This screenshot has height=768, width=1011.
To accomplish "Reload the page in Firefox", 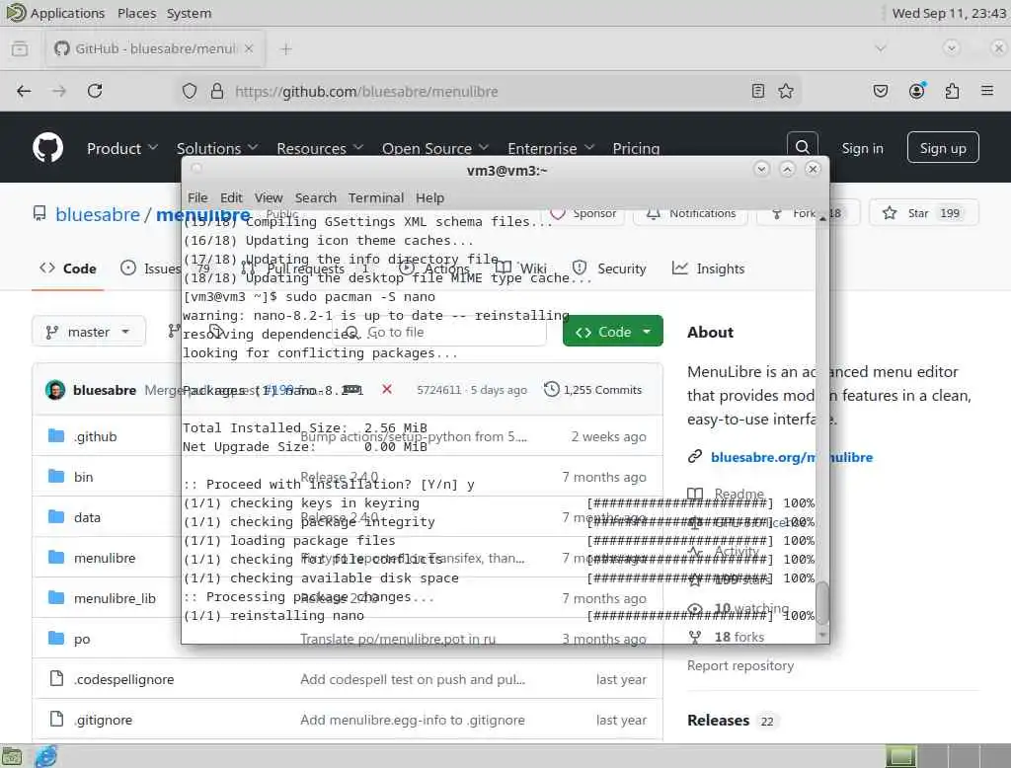I will point(95,91).
